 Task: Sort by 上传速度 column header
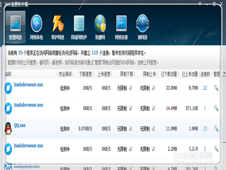click(104, 74)
